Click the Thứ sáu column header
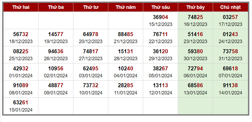 coord(160,7)
